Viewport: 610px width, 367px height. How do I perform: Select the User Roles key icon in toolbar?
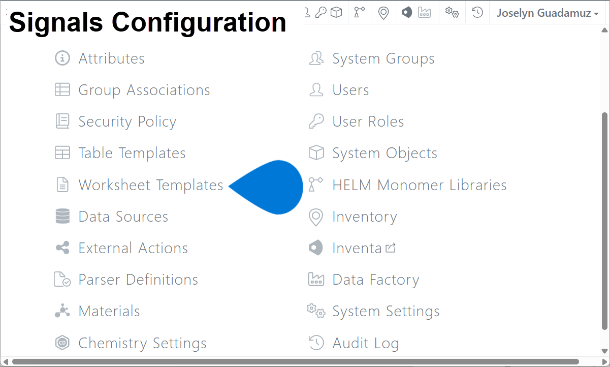[x=321, y=12]
